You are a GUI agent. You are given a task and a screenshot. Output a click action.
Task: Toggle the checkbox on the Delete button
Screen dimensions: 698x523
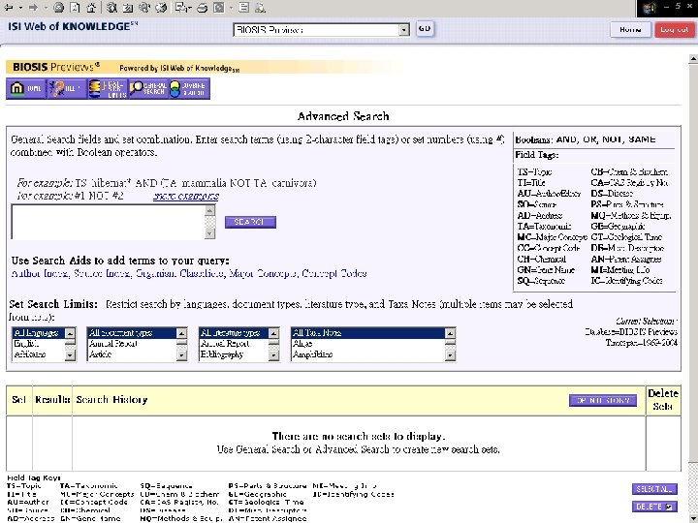(x=669, y=507)
